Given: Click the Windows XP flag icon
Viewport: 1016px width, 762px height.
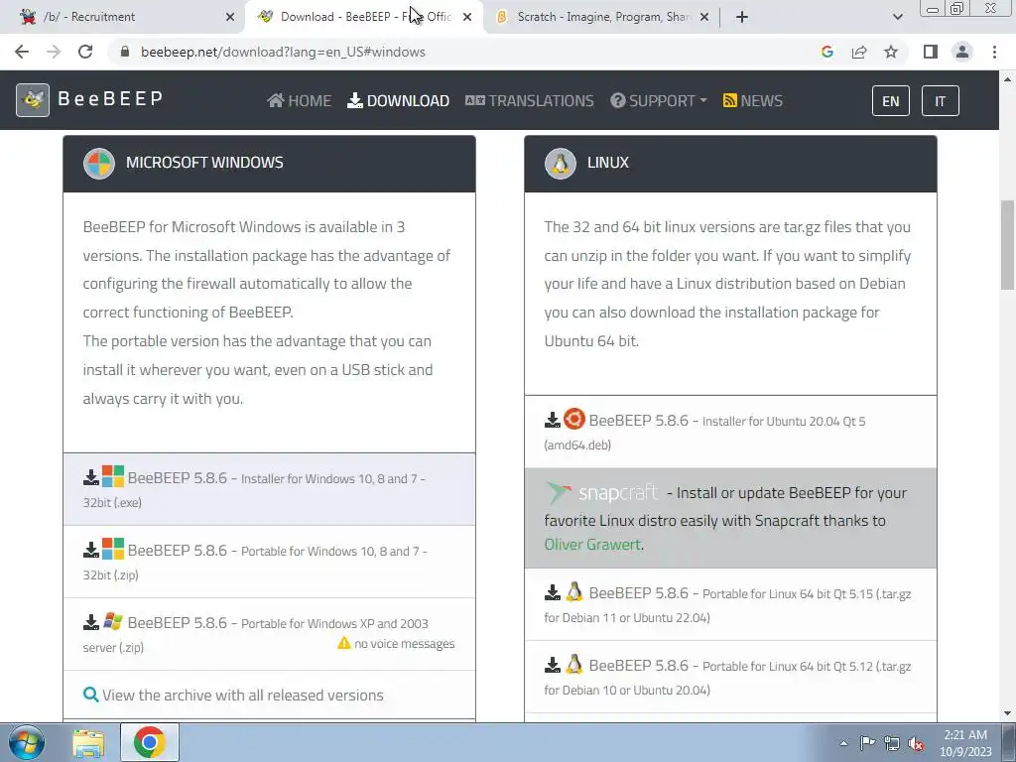Looking at the screenshot, I should (x=113, y=621).
